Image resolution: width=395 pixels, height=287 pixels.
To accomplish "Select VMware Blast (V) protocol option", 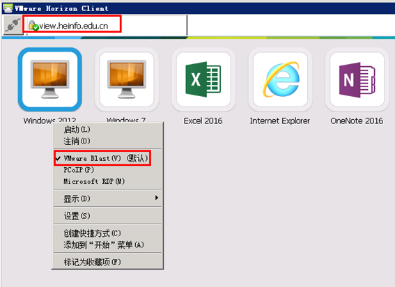I will click(x=107, y=158).
